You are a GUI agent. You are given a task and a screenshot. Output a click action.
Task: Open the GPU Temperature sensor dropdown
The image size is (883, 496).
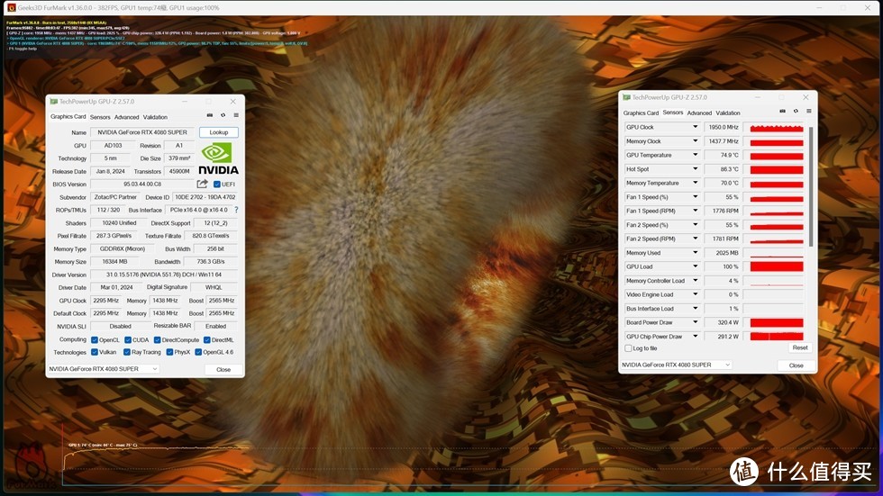click(695, 155)
